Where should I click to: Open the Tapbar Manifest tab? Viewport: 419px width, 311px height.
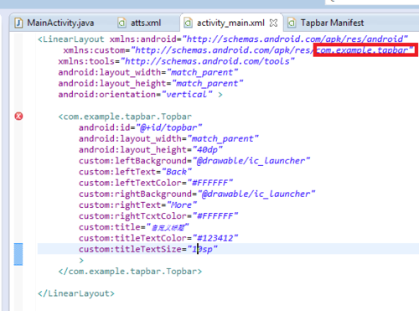tap(327, 23)
